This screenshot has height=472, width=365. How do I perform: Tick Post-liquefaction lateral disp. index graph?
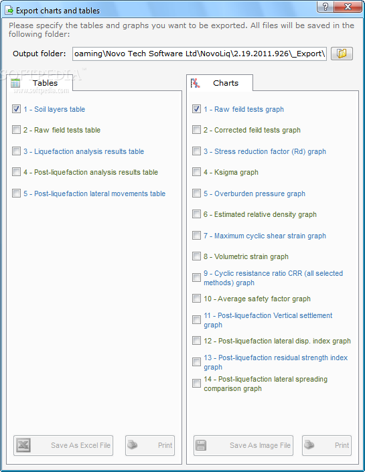pos(196,341)
